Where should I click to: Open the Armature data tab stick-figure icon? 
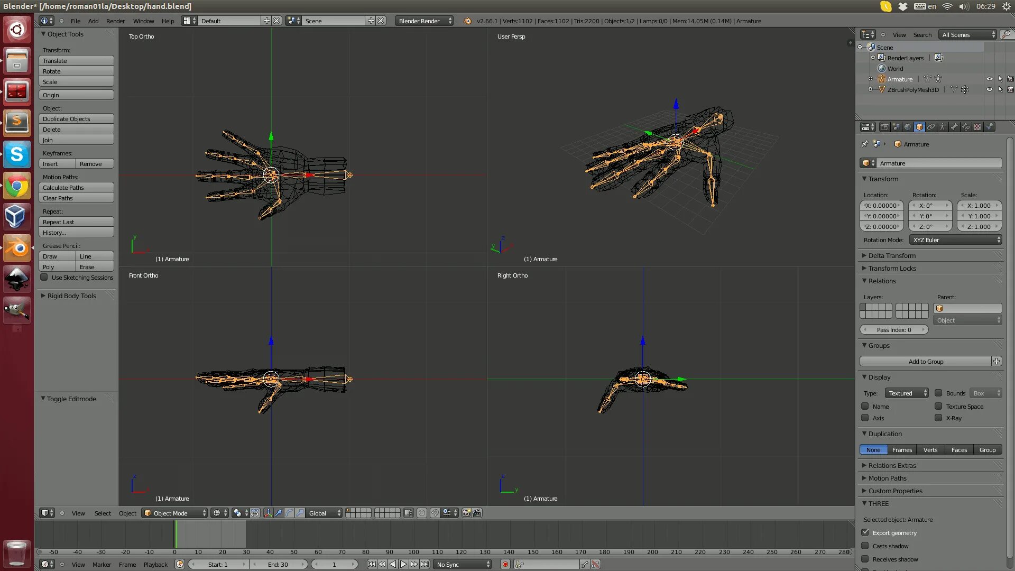click(x=943, y=127)
